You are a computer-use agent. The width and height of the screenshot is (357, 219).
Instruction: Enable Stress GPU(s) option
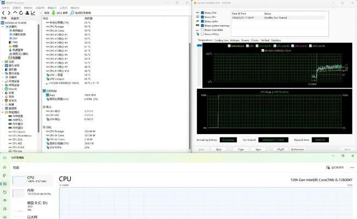202,34
